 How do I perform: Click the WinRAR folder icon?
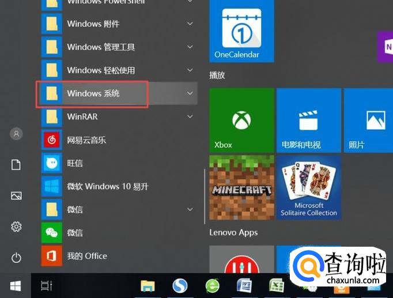point(52,117)
